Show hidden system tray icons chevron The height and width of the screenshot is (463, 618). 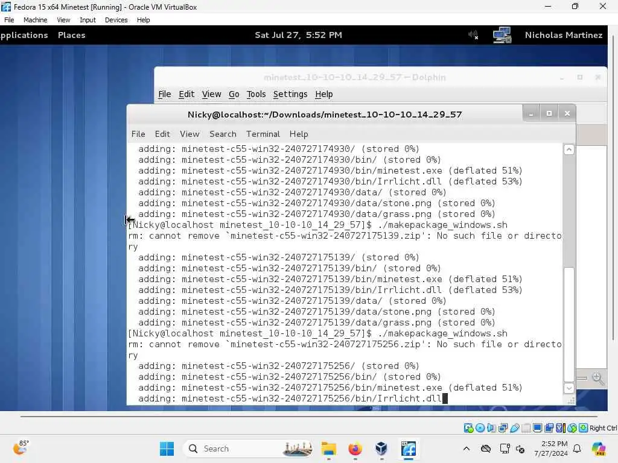click(x=467, y=449)
